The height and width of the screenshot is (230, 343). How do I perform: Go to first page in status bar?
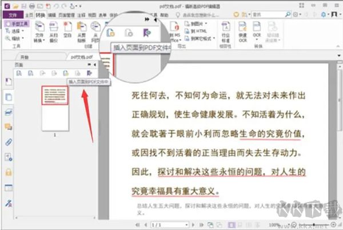(138, 225)
